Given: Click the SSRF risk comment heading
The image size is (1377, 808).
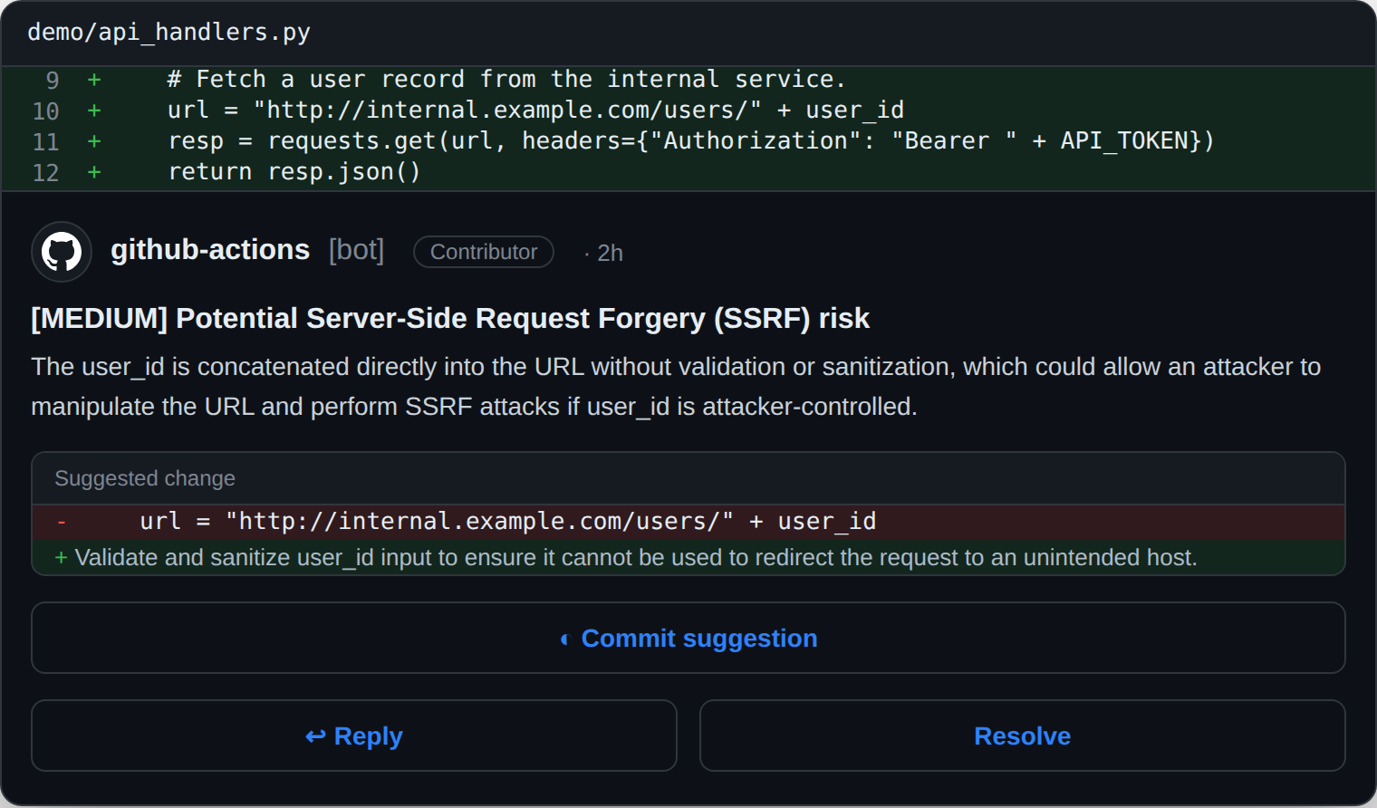Looking at the screenshot, I should (450, 318).
